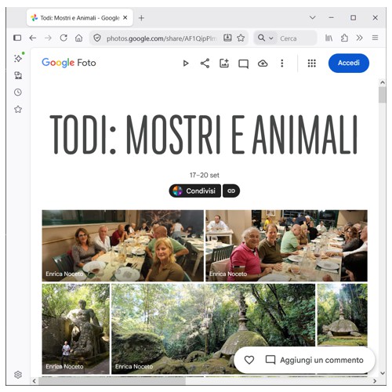Screen dimensions: 392x392
Task: Select the Todi: Mostri e Animali tab
Action: (x=80, y=18)
